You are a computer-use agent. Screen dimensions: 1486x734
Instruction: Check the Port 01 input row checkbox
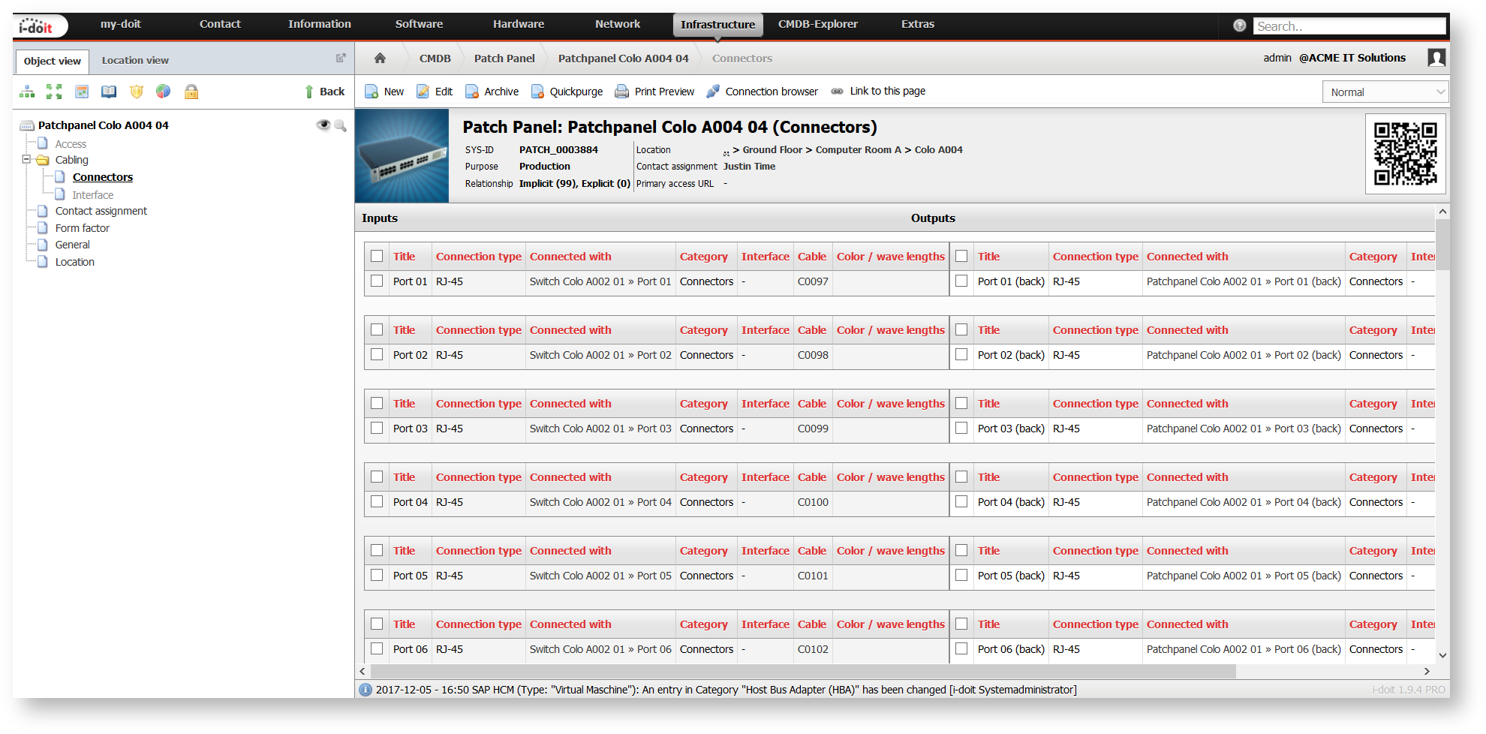pyautogui.click(x=377, y=281)
